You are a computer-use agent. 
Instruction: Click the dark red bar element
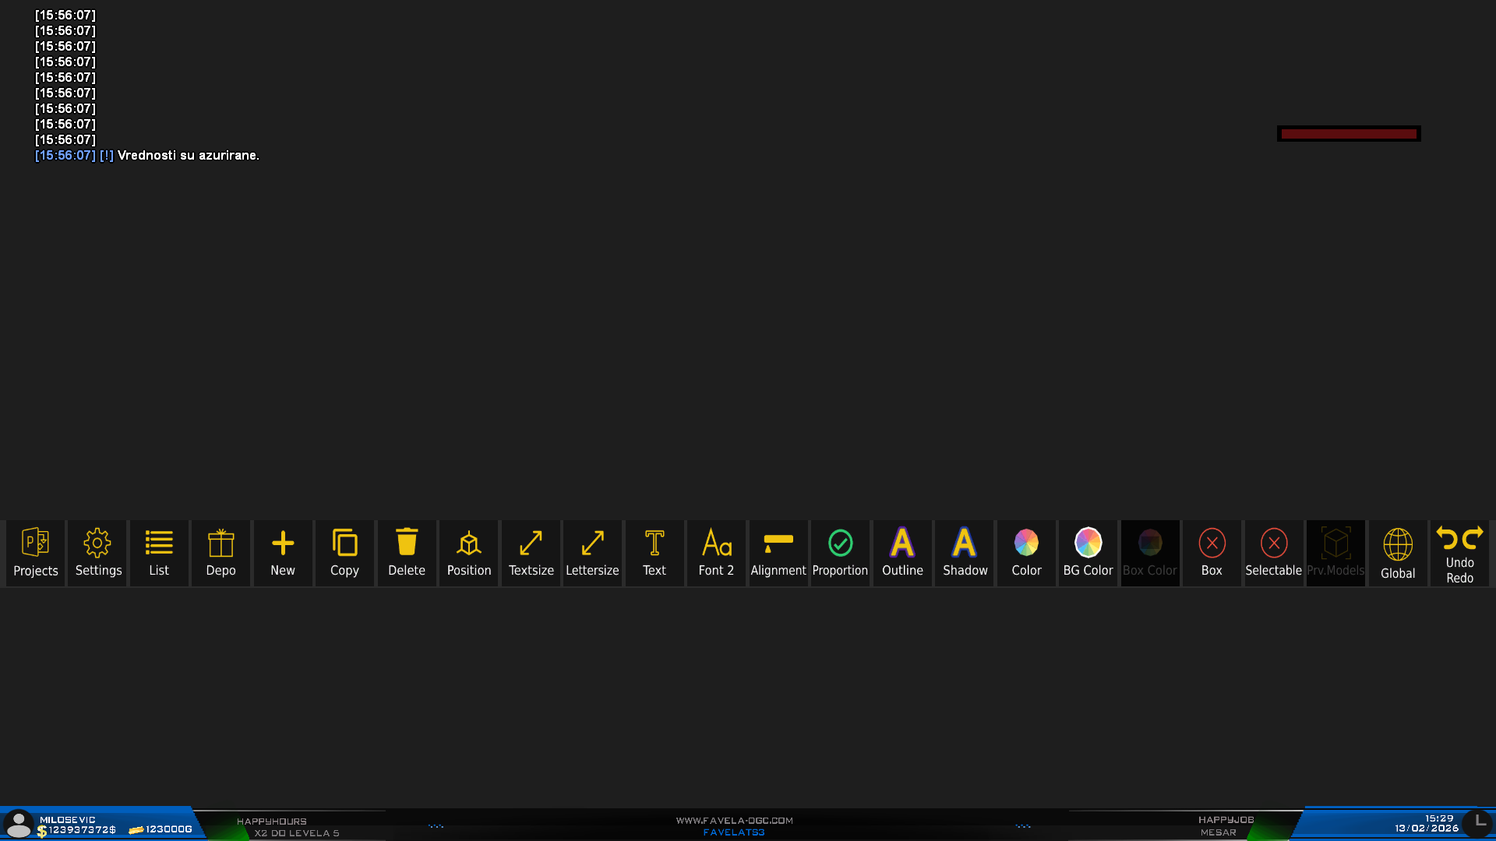tap(1349, 134)
